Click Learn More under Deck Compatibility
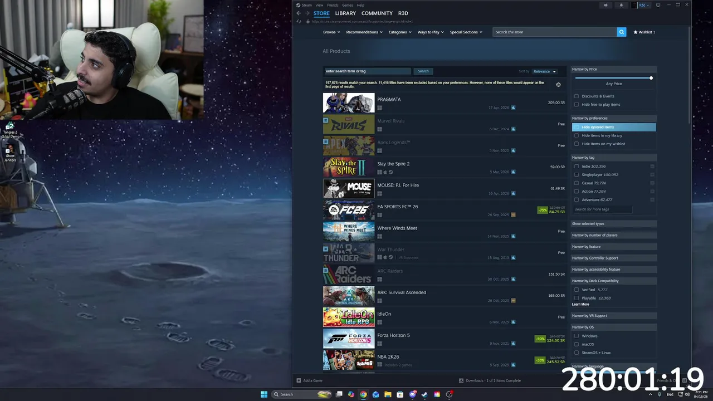The width and height of the screenshot is (713, 401). click(x=580, y=304)
